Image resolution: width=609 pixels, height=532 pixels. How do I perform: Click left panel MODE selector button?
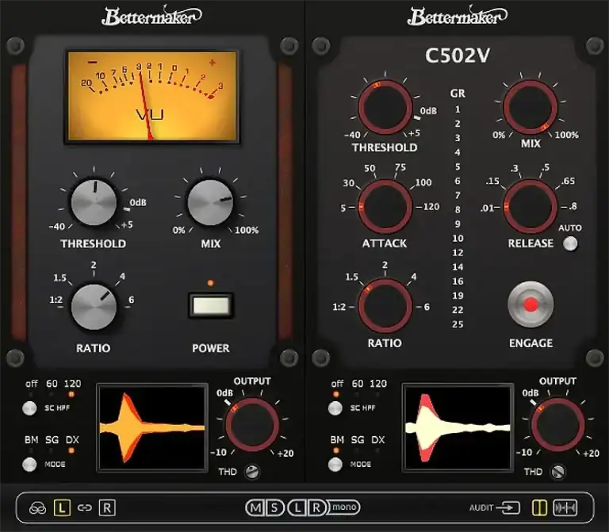(x=29, y=465)
